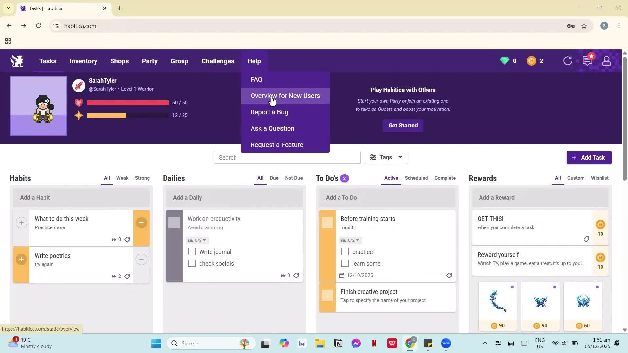Click the Get Started button
Screen dimensions: 628x353
pos(403,126)
